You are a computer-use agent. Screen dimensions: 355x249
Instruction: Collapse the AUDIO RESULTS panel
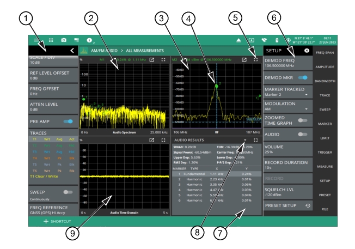pos(245,140)
